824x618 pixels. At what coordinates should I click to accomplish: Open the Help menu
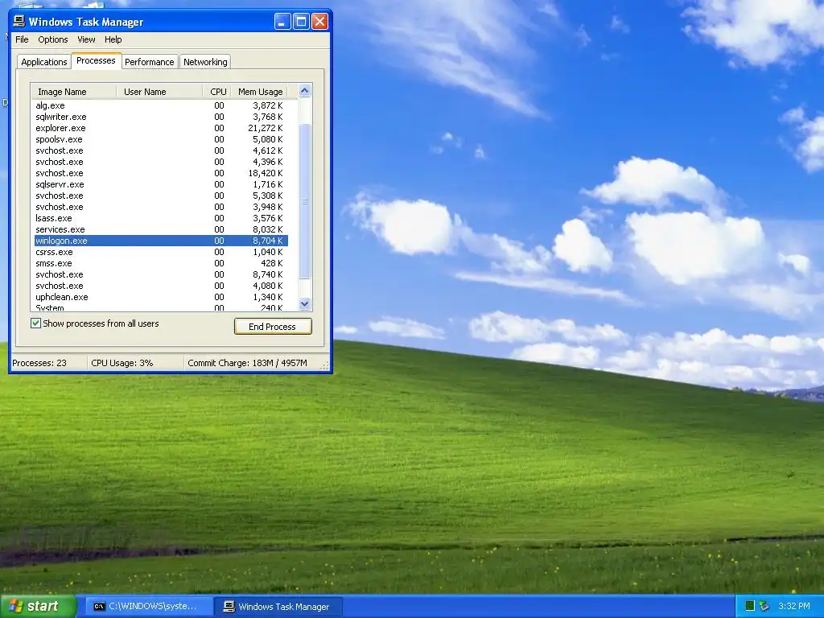(113, 39)
